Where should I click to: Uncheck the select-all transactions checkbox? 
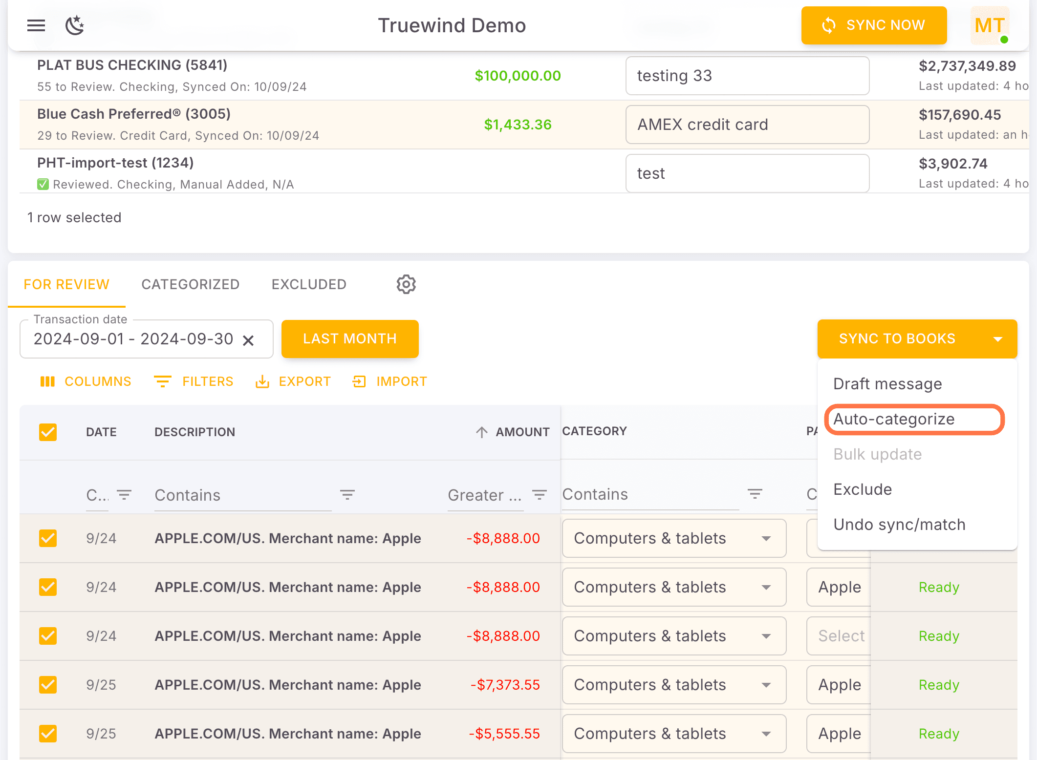coord(47,432)
